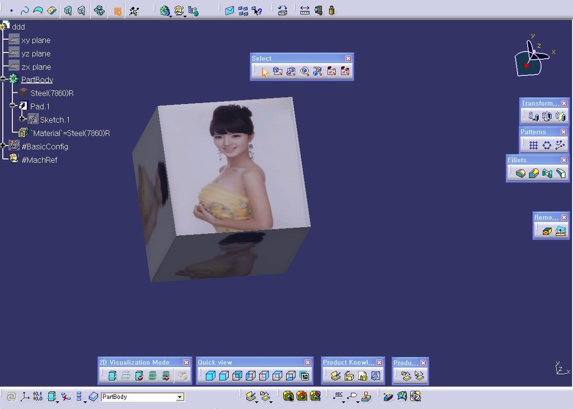This screenshot has width=573, height=409.
Task: Open the PartBody dropdown list
Action: [180, 397]
